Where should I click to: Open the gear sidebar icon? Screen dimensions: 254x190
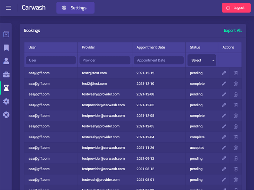tap(6, 101)
